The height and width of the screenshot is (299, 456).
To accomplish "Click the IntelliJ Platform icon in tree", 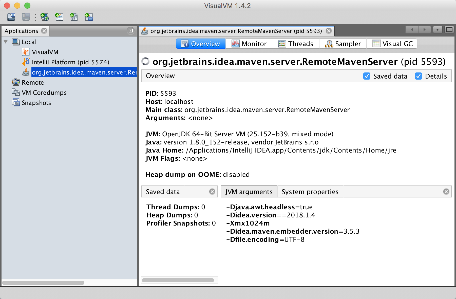I will coord(26,62).
